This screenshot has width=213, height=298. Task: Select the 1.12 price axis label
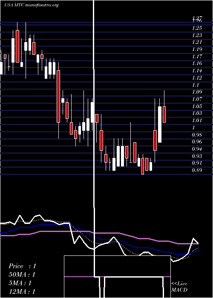[197, 78]
